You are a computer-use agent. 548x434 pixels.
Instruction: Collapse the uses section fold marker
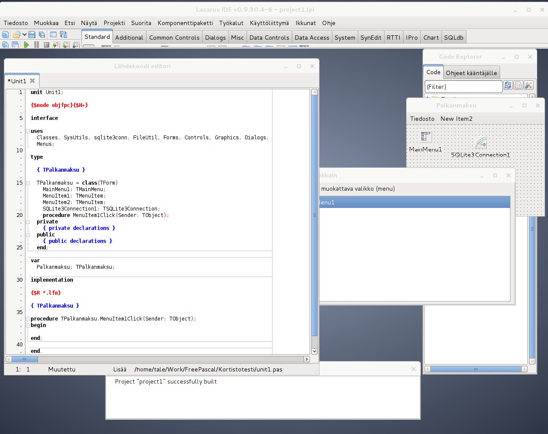click(x=28, y=131)
